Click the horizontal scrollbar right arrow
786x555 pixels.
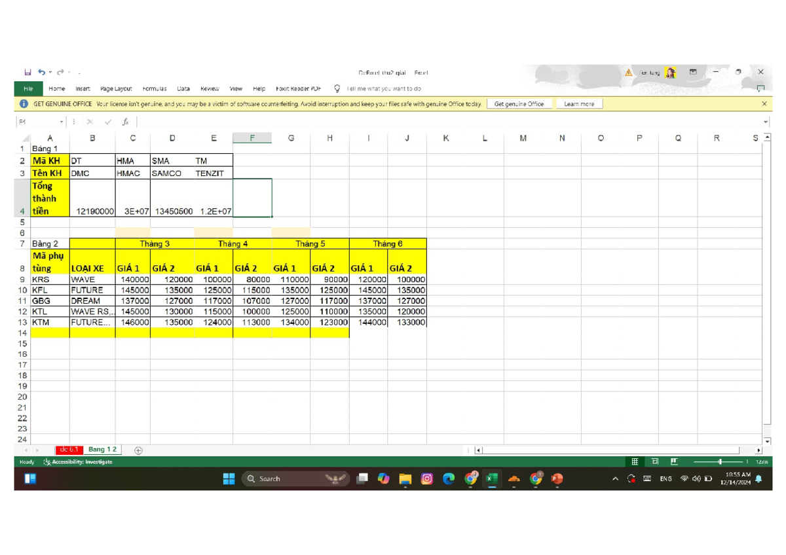(x=758, y=450)
